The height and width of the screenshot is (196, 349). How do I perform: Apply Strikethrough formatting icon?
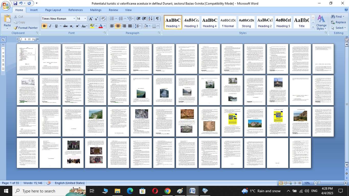[65, 26]
